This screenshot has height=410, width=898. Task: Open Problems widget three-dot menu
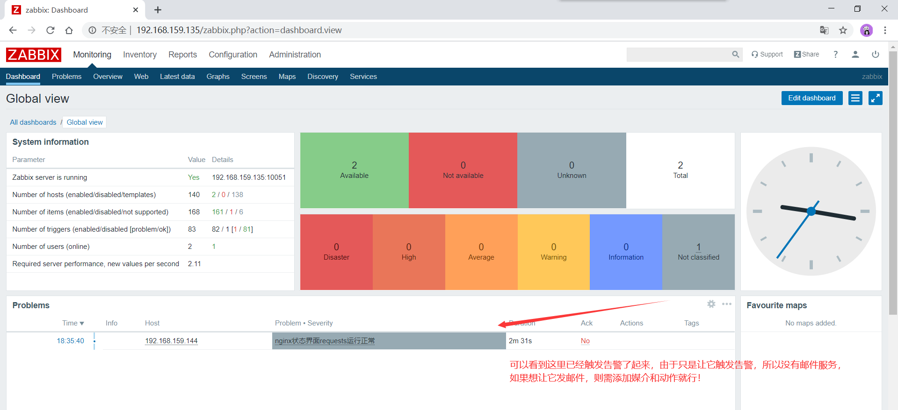tap(727, 304)
